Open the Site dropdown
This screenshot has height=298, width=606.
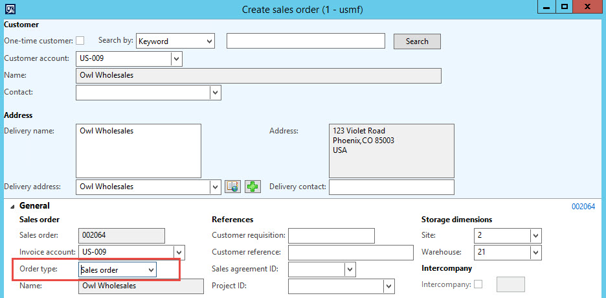coord(535,236)
